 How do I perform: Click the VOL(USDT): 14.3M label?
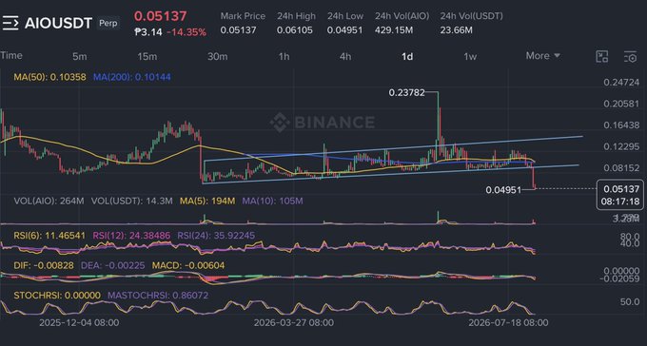tap(131, 202)
